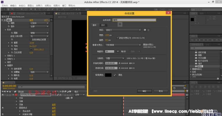Toggle the 锁定长宽比 checkbox
222x116 pixels.
tap(118, 38)
